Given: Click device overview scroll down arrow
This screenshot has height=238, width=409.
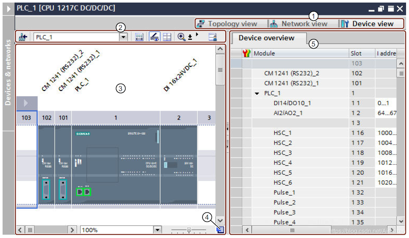Looking at the screenshot, I should pyautogui.click(x=401, y=221).
